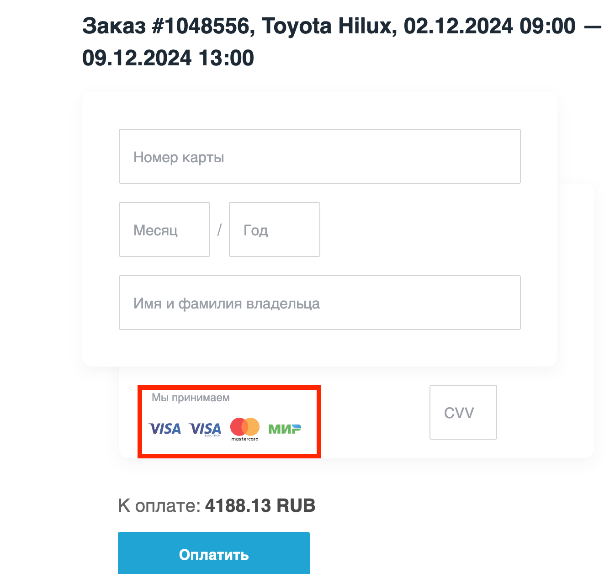Click the 4188.13 RUB amount

tap(260, 506)
